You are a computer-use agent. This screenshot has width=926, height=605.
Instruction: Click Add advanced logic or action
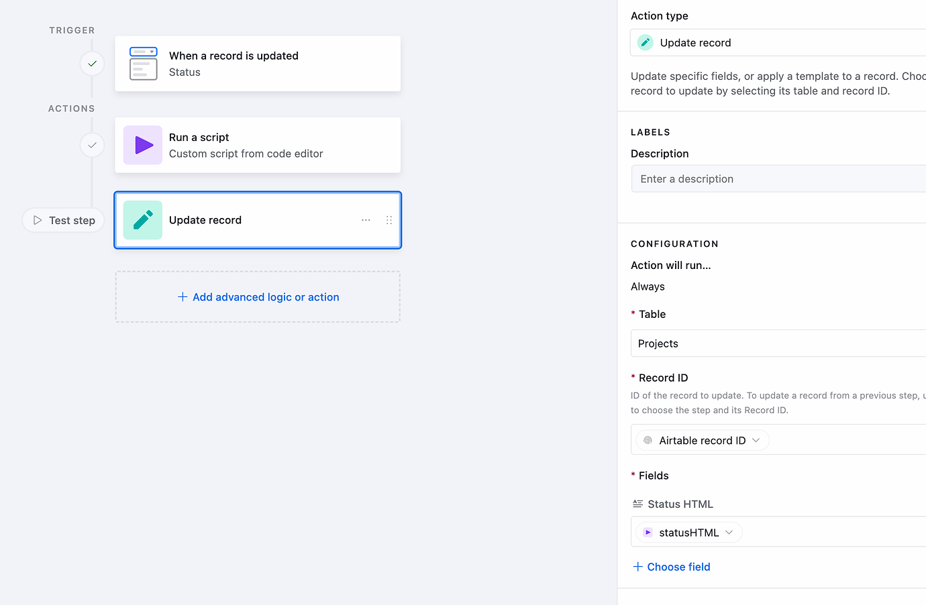click(x=258, y=297)
